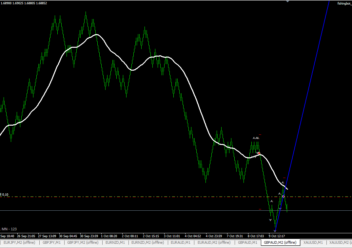
Task: Click the 27 Sep 13:09 time label
Action: click(x=47, y=236)
